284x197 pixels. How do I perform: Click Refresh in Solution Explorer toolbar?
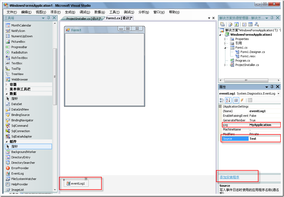[x=236, y=24]
